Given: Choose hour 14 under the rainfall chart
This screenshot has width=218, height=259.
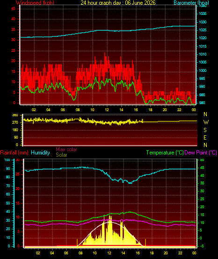Looking at the screenshot, I should point(123,253).
